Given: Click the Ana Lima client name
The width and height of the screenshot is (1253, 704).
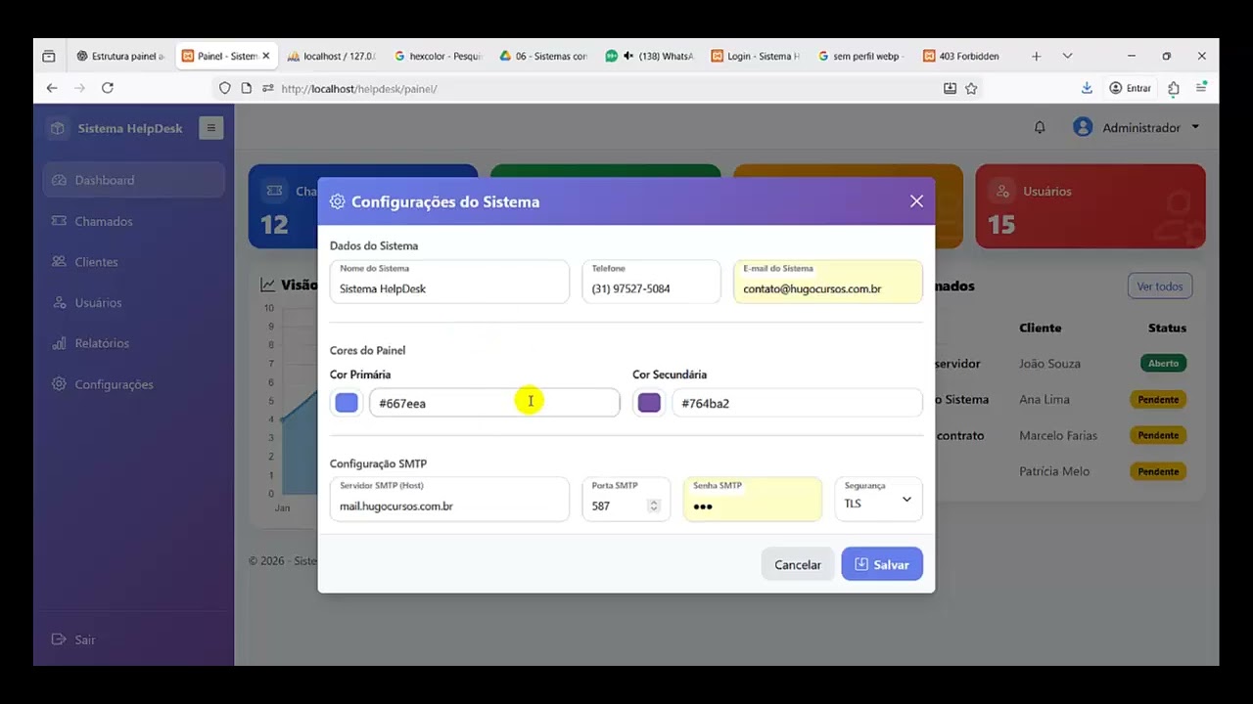Looking at the screenshot, I should click(x=1044, y=399).
